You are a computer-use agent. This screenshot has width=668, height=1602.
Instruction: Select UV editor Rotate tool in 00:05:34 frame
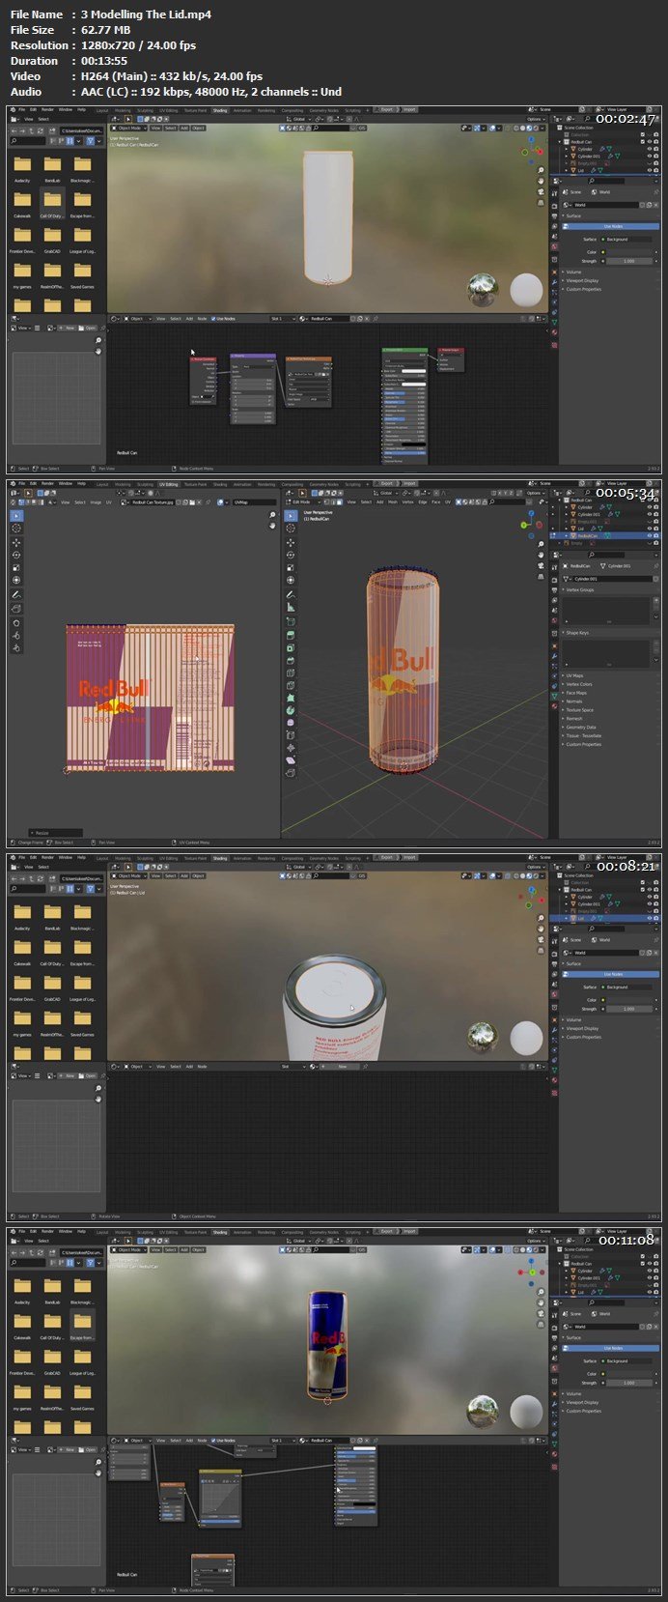click(17, 556)
